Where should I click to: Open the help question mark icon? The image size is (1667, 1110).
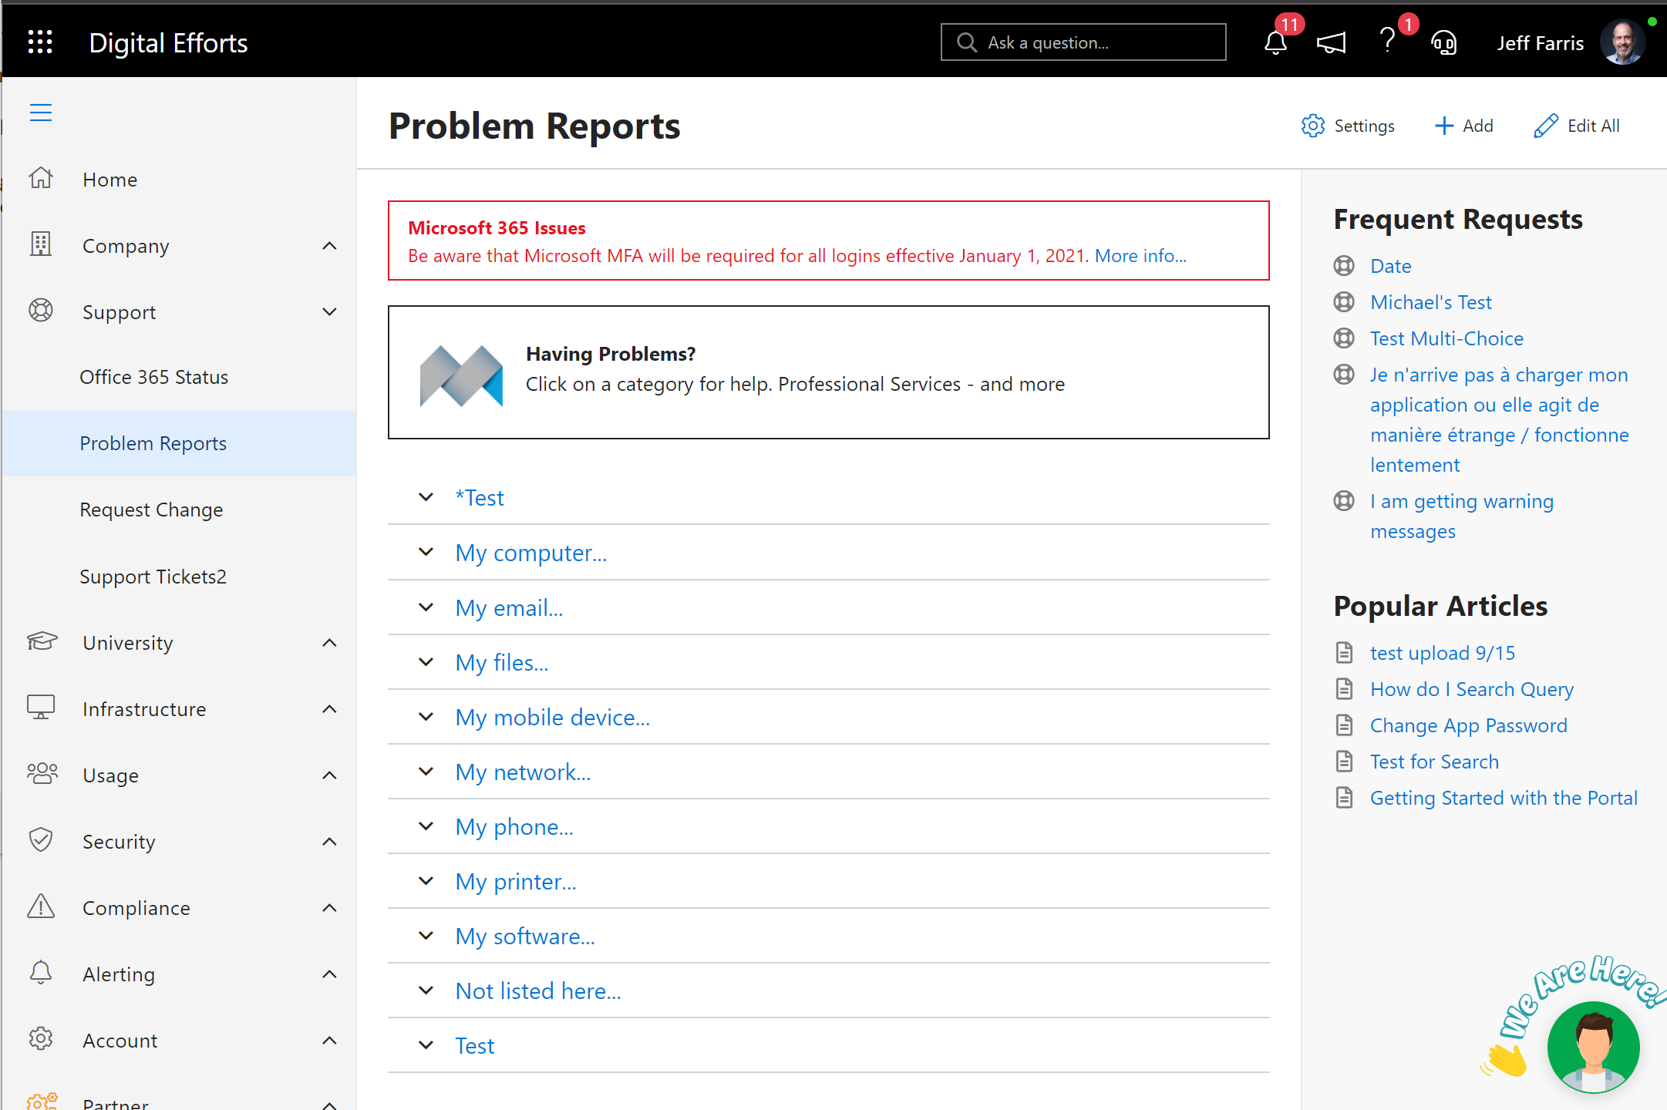tap(1387, 40)
